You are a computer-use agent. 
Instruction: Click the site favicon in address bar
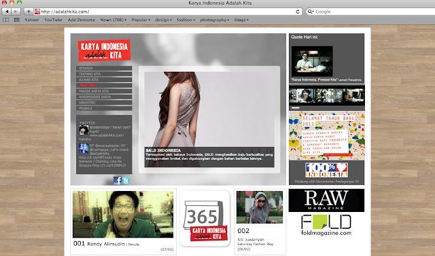tap(37, 12)
